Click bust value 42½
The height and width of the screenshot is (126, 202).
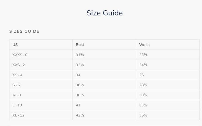click(80, 115)
